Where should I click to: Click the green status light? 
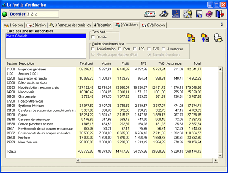click(4, 14)
